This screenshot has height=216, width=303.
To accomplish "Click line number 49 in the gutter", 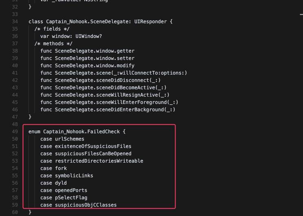I will 15,132.
